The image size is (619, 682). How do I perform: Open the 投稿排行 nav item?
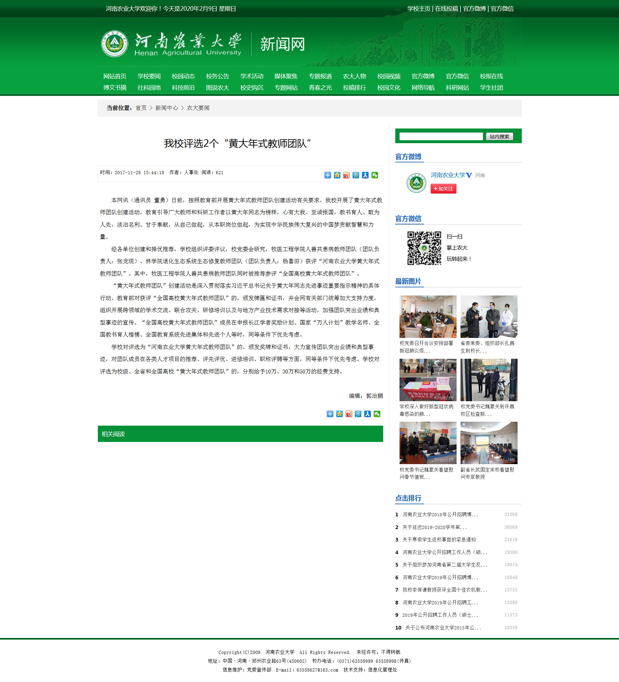click(x=355, y=88)
